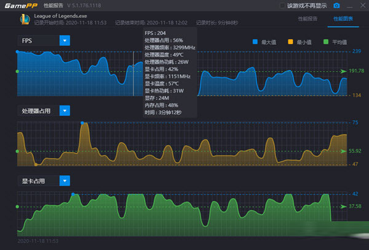The image size is (369, 250).
Task: Expand the 处理器占用 dropdown
Action: (x=65, y=111)
